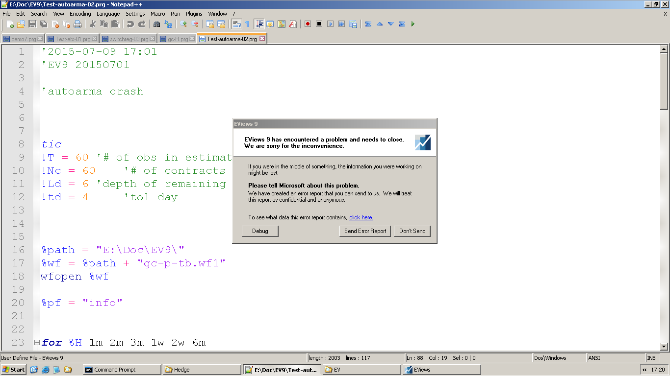This screenshot has width=670, height=376.
Task: Open a file with the toolbar folder icon
Action: (21, 24)
